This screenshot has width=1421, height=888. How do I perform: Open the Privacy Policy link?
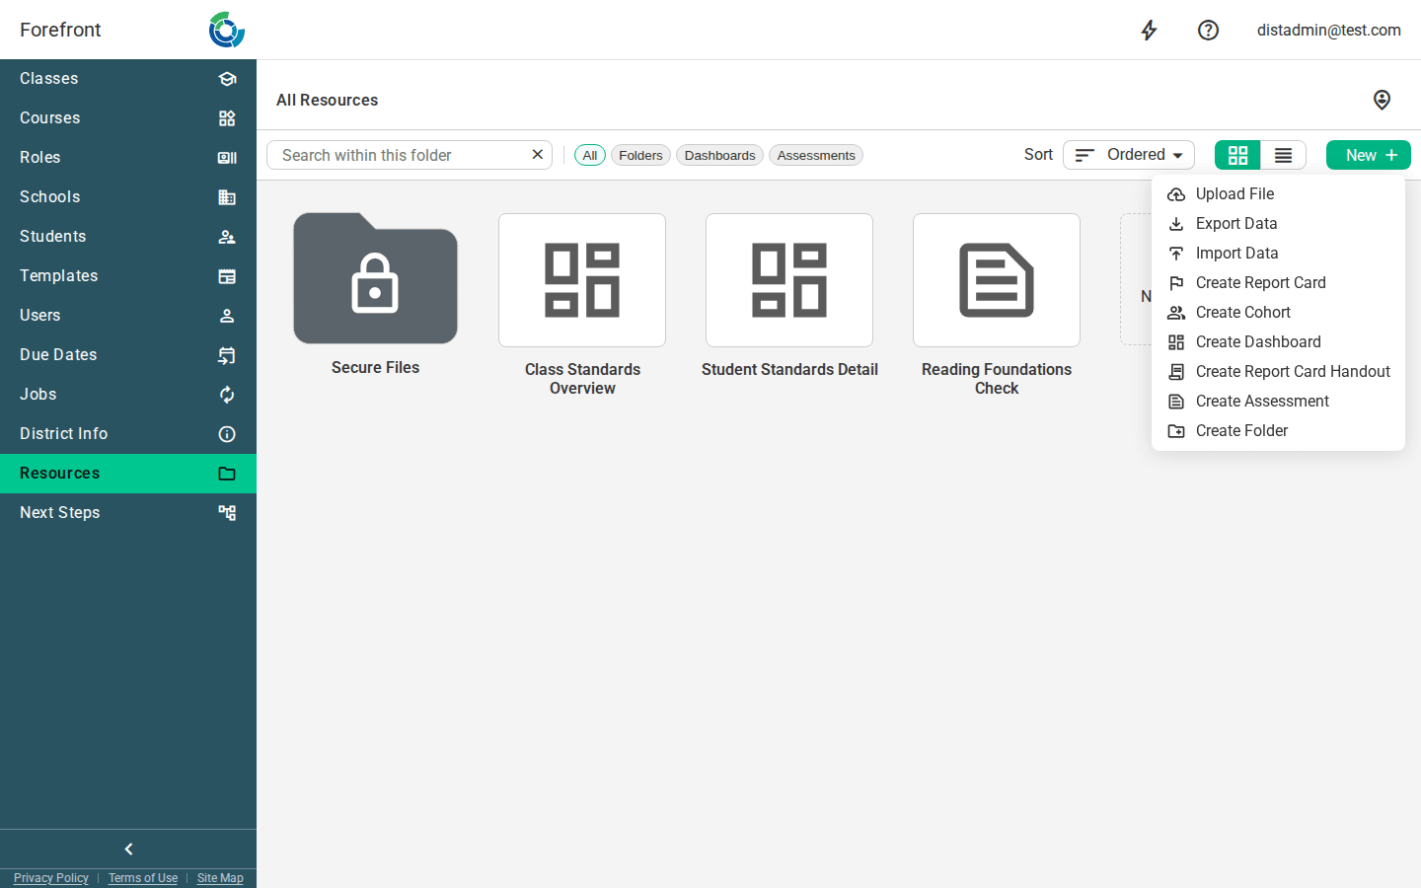pyautogui.click(x=51, y=878)
